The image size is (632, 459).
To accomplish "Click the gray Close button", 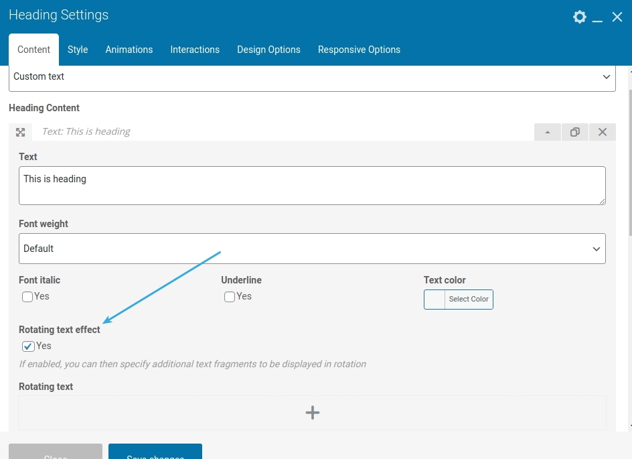I will [56, 452].
